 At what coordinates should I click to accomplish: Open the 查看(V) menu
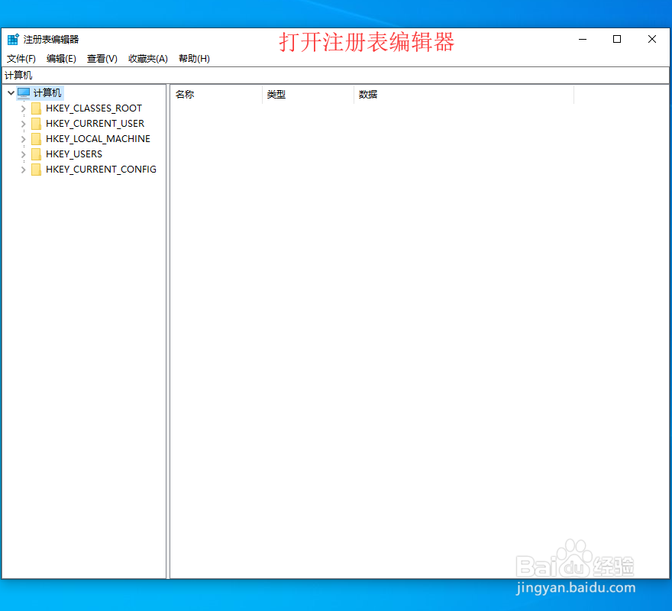pos(102,59)
